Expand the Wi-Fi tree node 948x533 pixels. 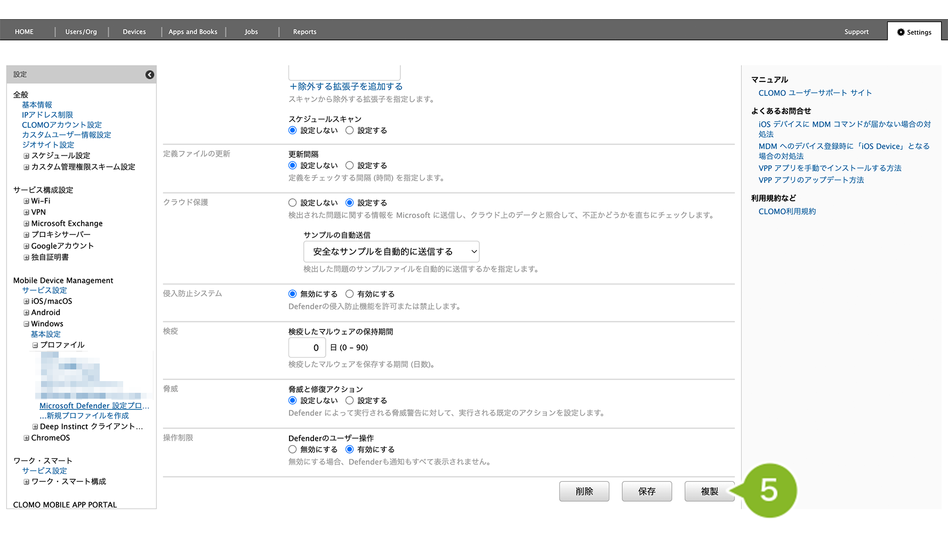pos(26,201)
